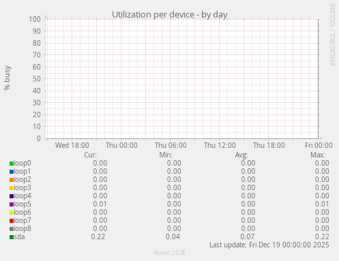Click the loop5 purple color swatch
Screen dimensions: 339x261
coord(12,204)
